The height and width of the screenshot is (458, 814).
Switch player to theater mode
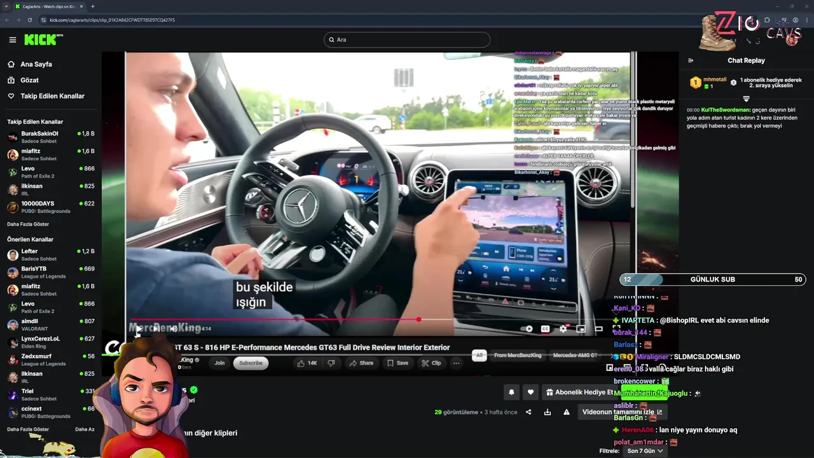coord(598,329)
